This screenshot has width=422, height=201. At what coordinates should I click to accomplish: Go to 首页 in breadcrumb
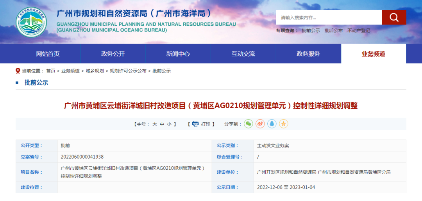(x=50, y=71)
